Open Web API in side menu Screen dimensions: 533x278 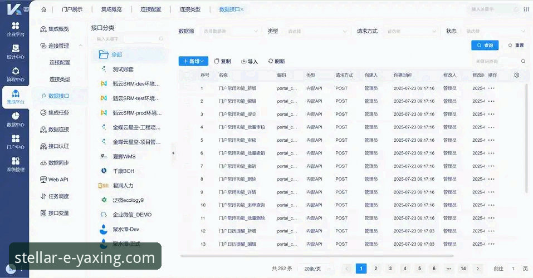55,180
